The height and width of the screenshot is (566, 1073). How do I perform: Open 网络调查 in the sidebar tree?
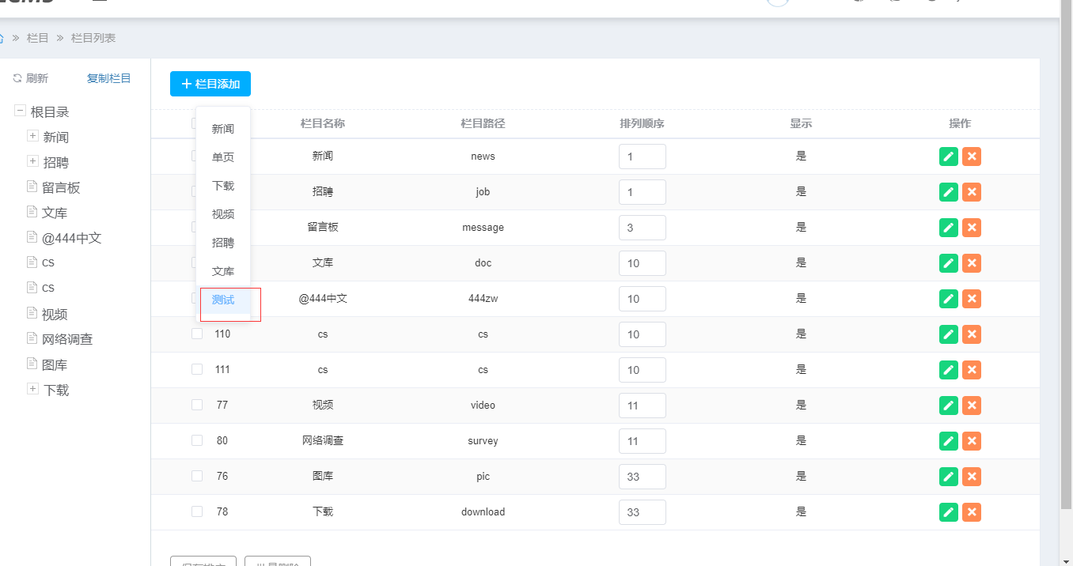click(67, 339)
